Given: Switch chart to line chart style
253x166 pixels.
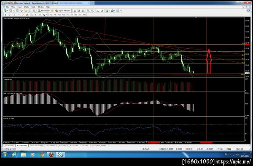Looking at the screenshot, I should (x=83, y=11).
